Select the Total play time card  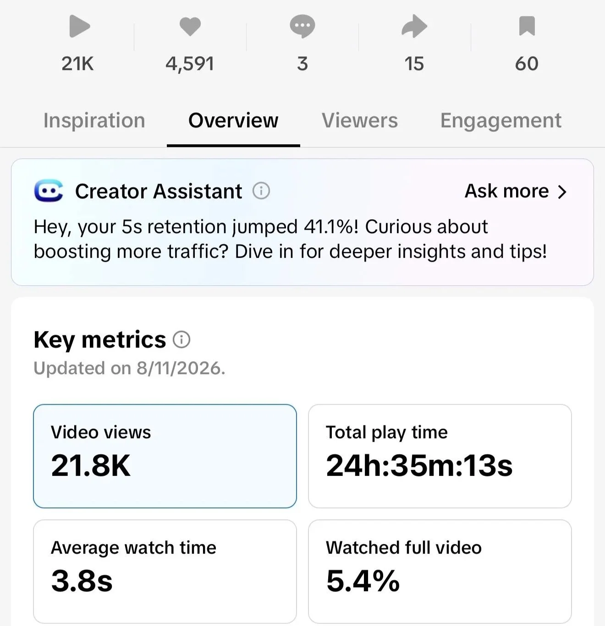[440, 456]
